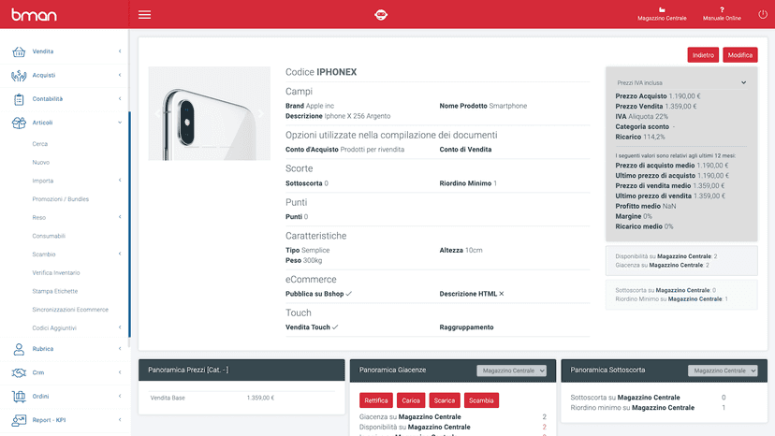Click the Acquisti hands icon
Screen dimensions: 775x436
19,75
